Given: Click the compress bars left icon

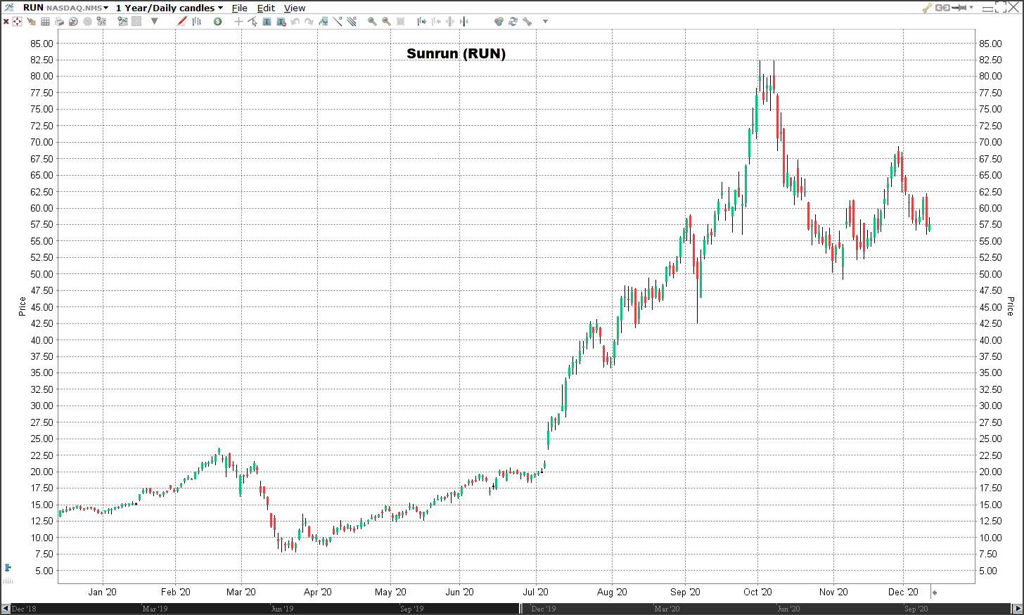Looking at the screenshot, I should [x=435, y=22].
